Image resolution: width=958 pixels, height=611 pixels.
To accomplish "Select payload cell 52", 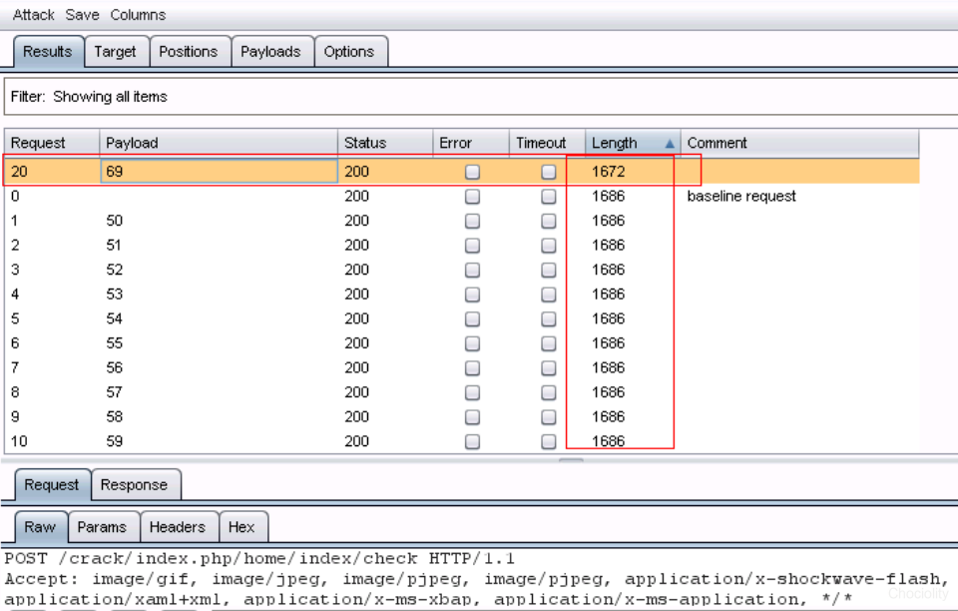I will [x=114, y=270].
